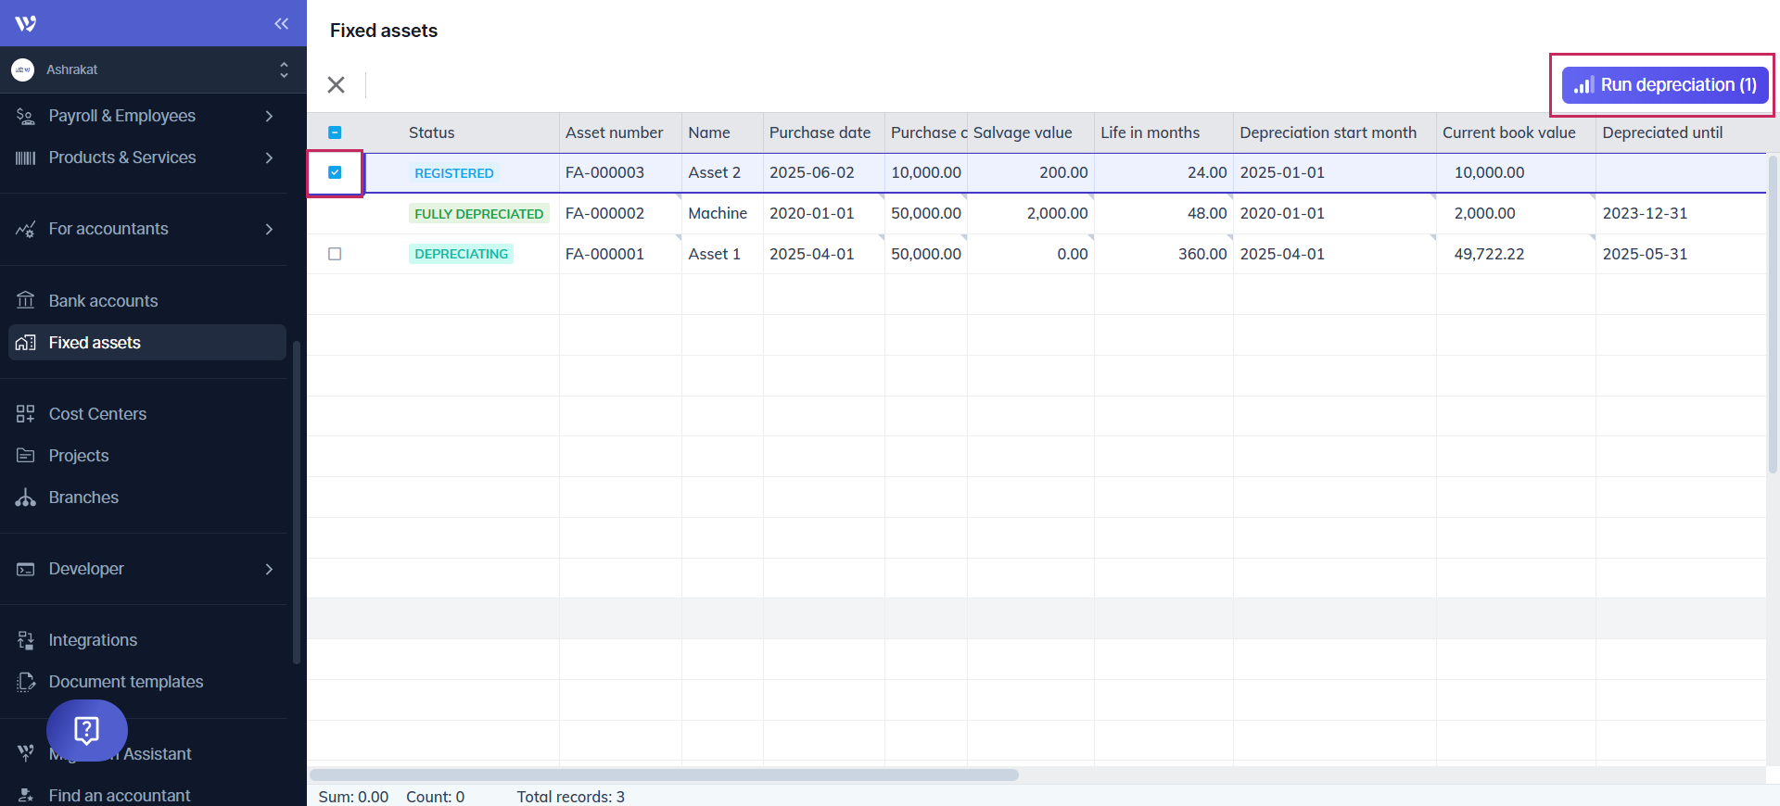Uncheck the Asset 2 row checkbox
This screenshot has width=1780, height=806.
[x=335, y=172]
